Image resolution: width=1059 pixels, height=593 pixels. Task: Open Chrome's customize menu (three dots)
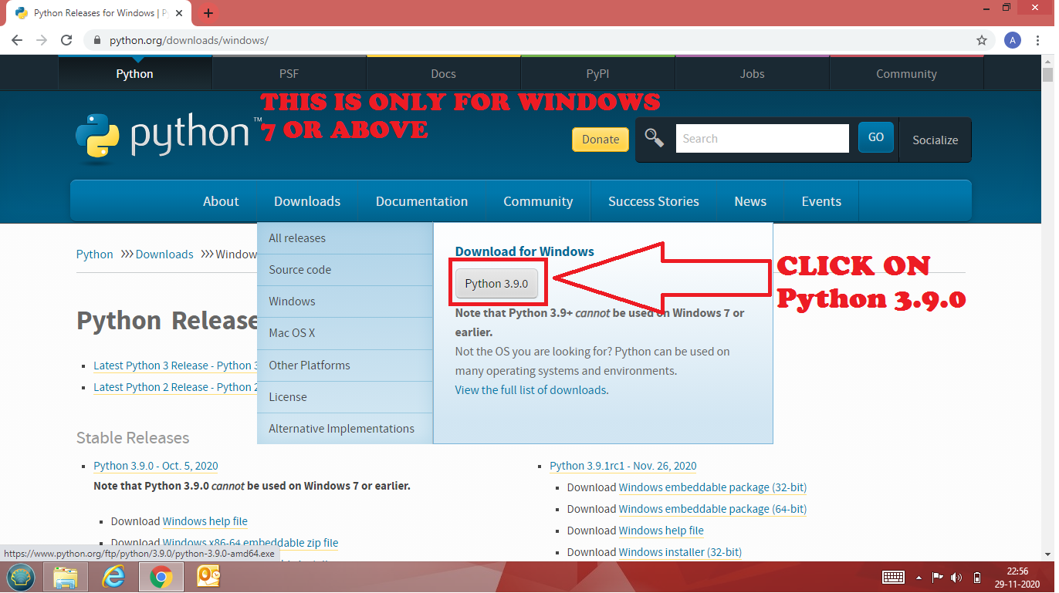click(1037, 40)
